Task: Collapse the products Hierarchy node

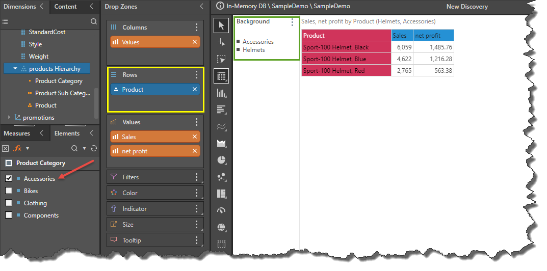Action: point(15,69)
